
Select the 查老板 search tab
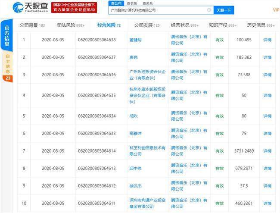point(132,3)
